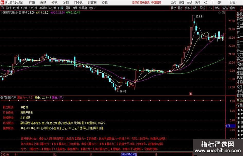243x156 pixels.
Task: Click the 返回 back button
Action: click(232, 8)
